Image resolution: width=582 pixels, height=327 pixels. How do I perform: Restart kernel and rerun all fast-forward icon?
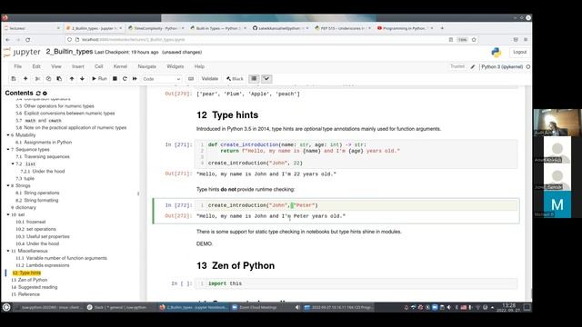[x=135, y=79]
